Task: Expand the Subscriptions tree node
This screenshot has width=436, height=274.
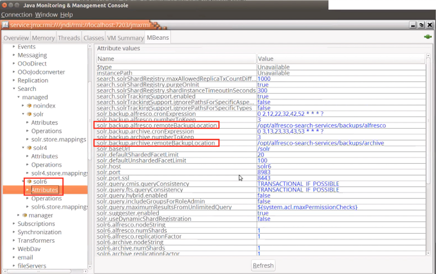Action: [14, 224]
